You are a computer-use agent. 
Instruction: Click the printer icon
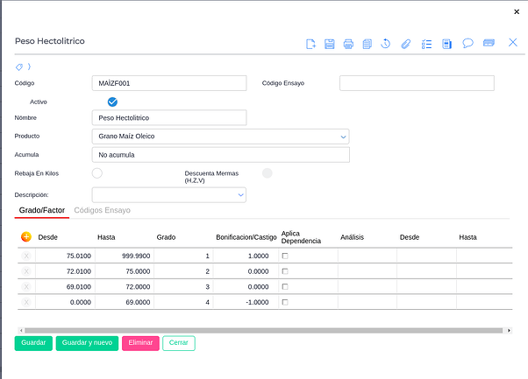[x=348, y=43]
